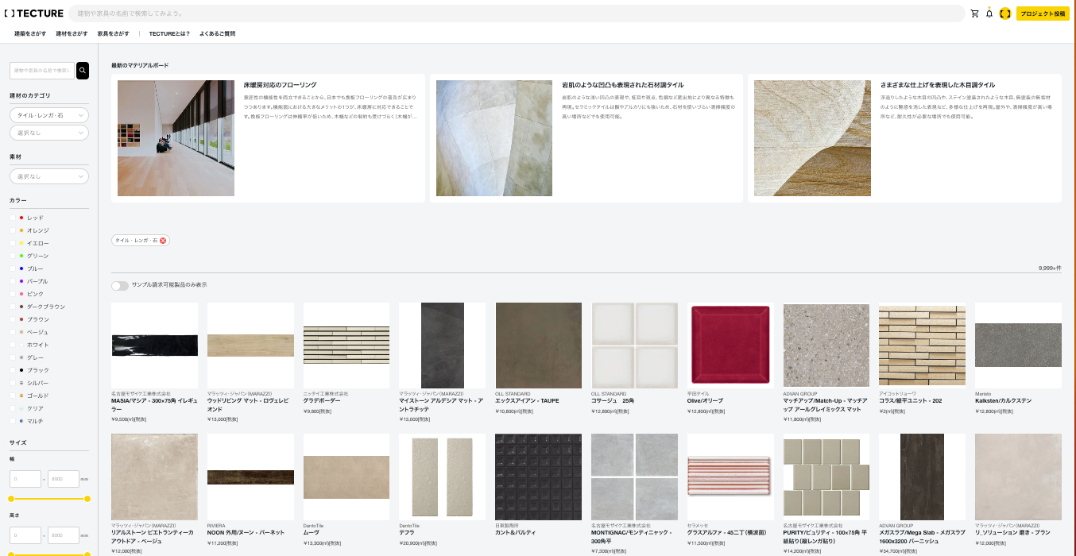This screenshot has width=1076, height=556.
Task: Click the 高さ minimum value field
Action: click(x=25, y=535)
